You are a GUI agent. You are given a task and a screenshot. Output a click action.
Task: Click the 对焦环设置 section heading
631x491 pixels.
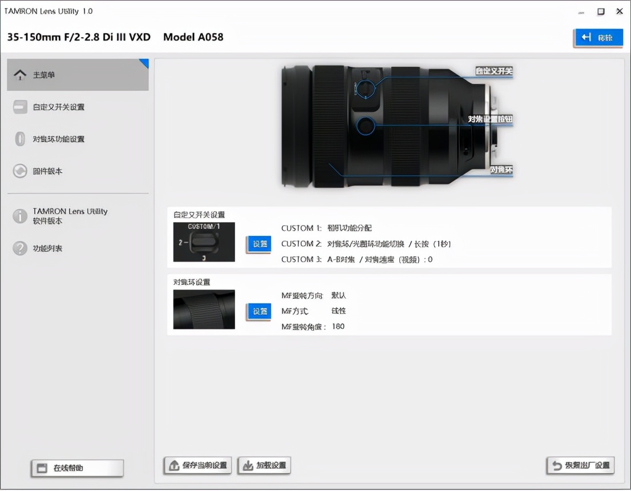click(x=192, y=282)
